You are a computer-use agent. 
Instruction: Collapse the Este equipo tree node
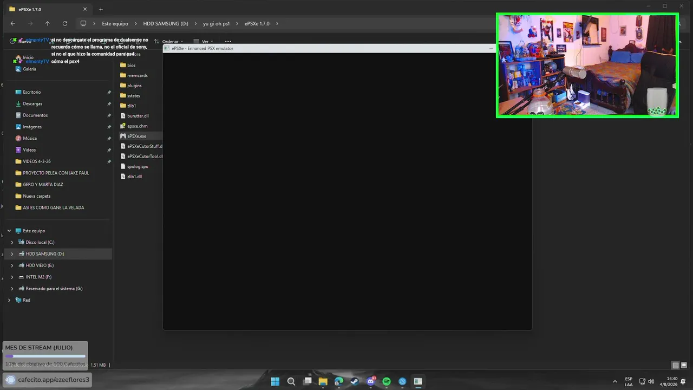pyautogui.click(x=9, y=231)
